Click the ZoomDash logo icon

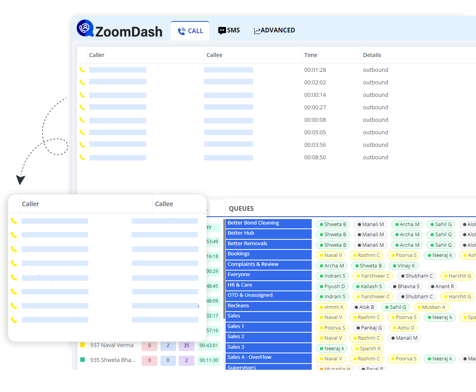[85, 29]
